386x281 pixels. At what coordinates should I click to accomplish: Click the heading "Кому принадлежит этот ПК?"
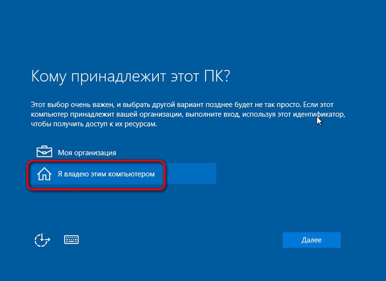[130, 76]
